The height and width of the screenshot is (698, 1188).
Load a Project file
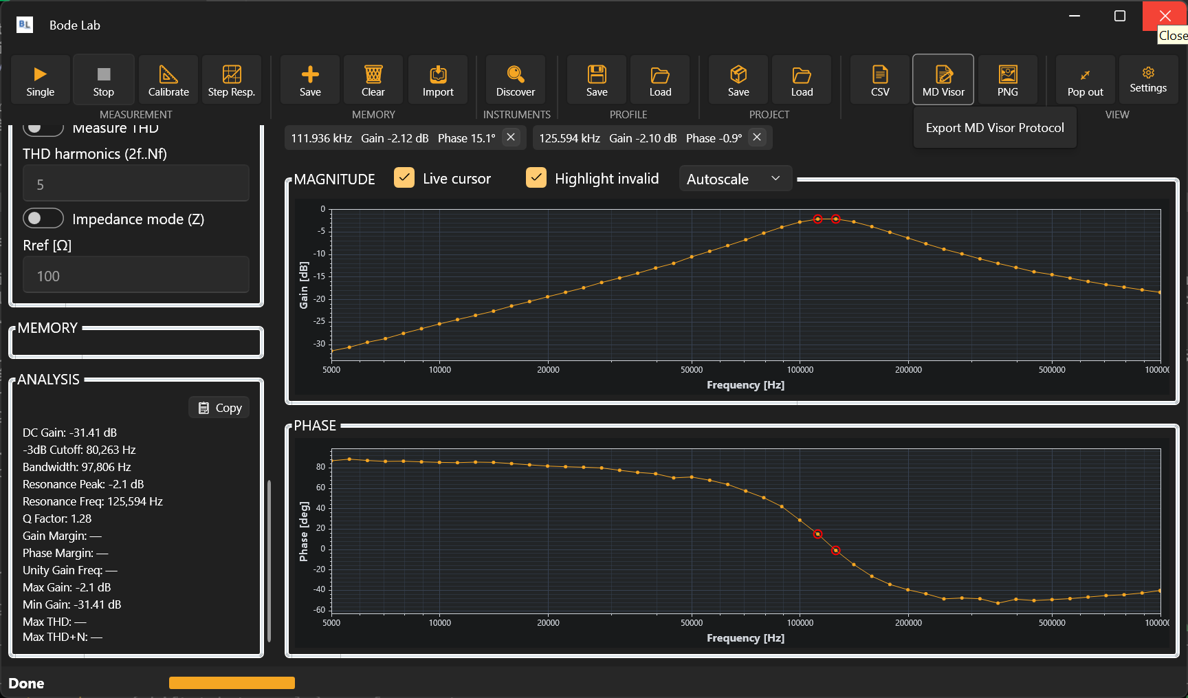(x=802, y=80)
